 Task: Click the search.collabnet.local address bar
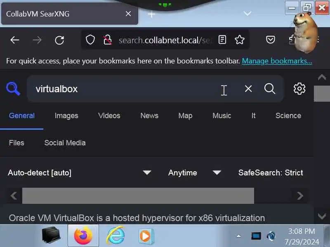[x=165, y=40]
